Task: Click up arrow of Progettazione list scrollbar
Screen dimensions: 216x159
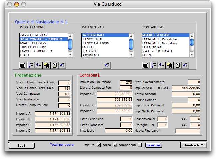Action: (70, 36)
